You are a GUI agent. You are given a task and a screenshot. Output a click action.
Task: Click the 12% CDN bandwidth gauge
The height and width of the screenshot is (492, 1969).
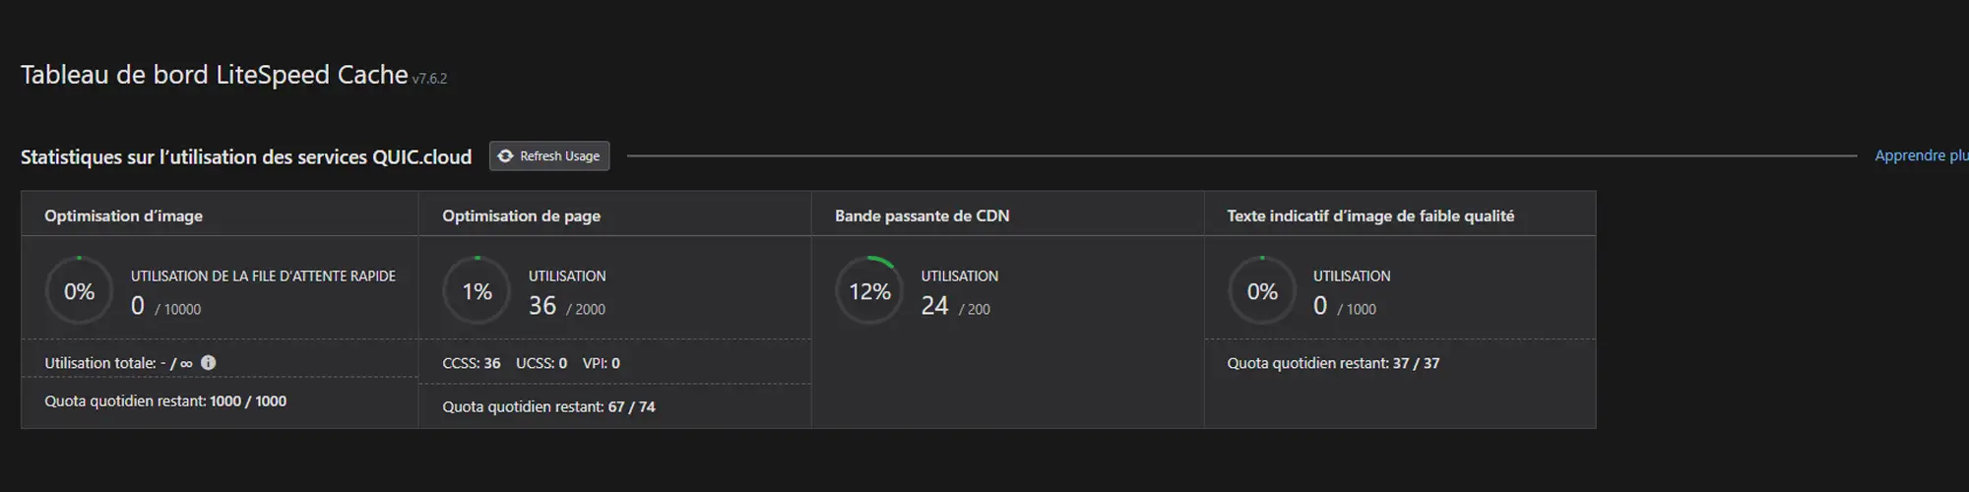(x=869, y=291)
